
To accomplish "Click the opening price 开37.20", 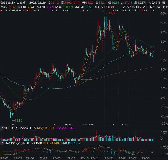I will pyautogui.click(x=88, y=2).
